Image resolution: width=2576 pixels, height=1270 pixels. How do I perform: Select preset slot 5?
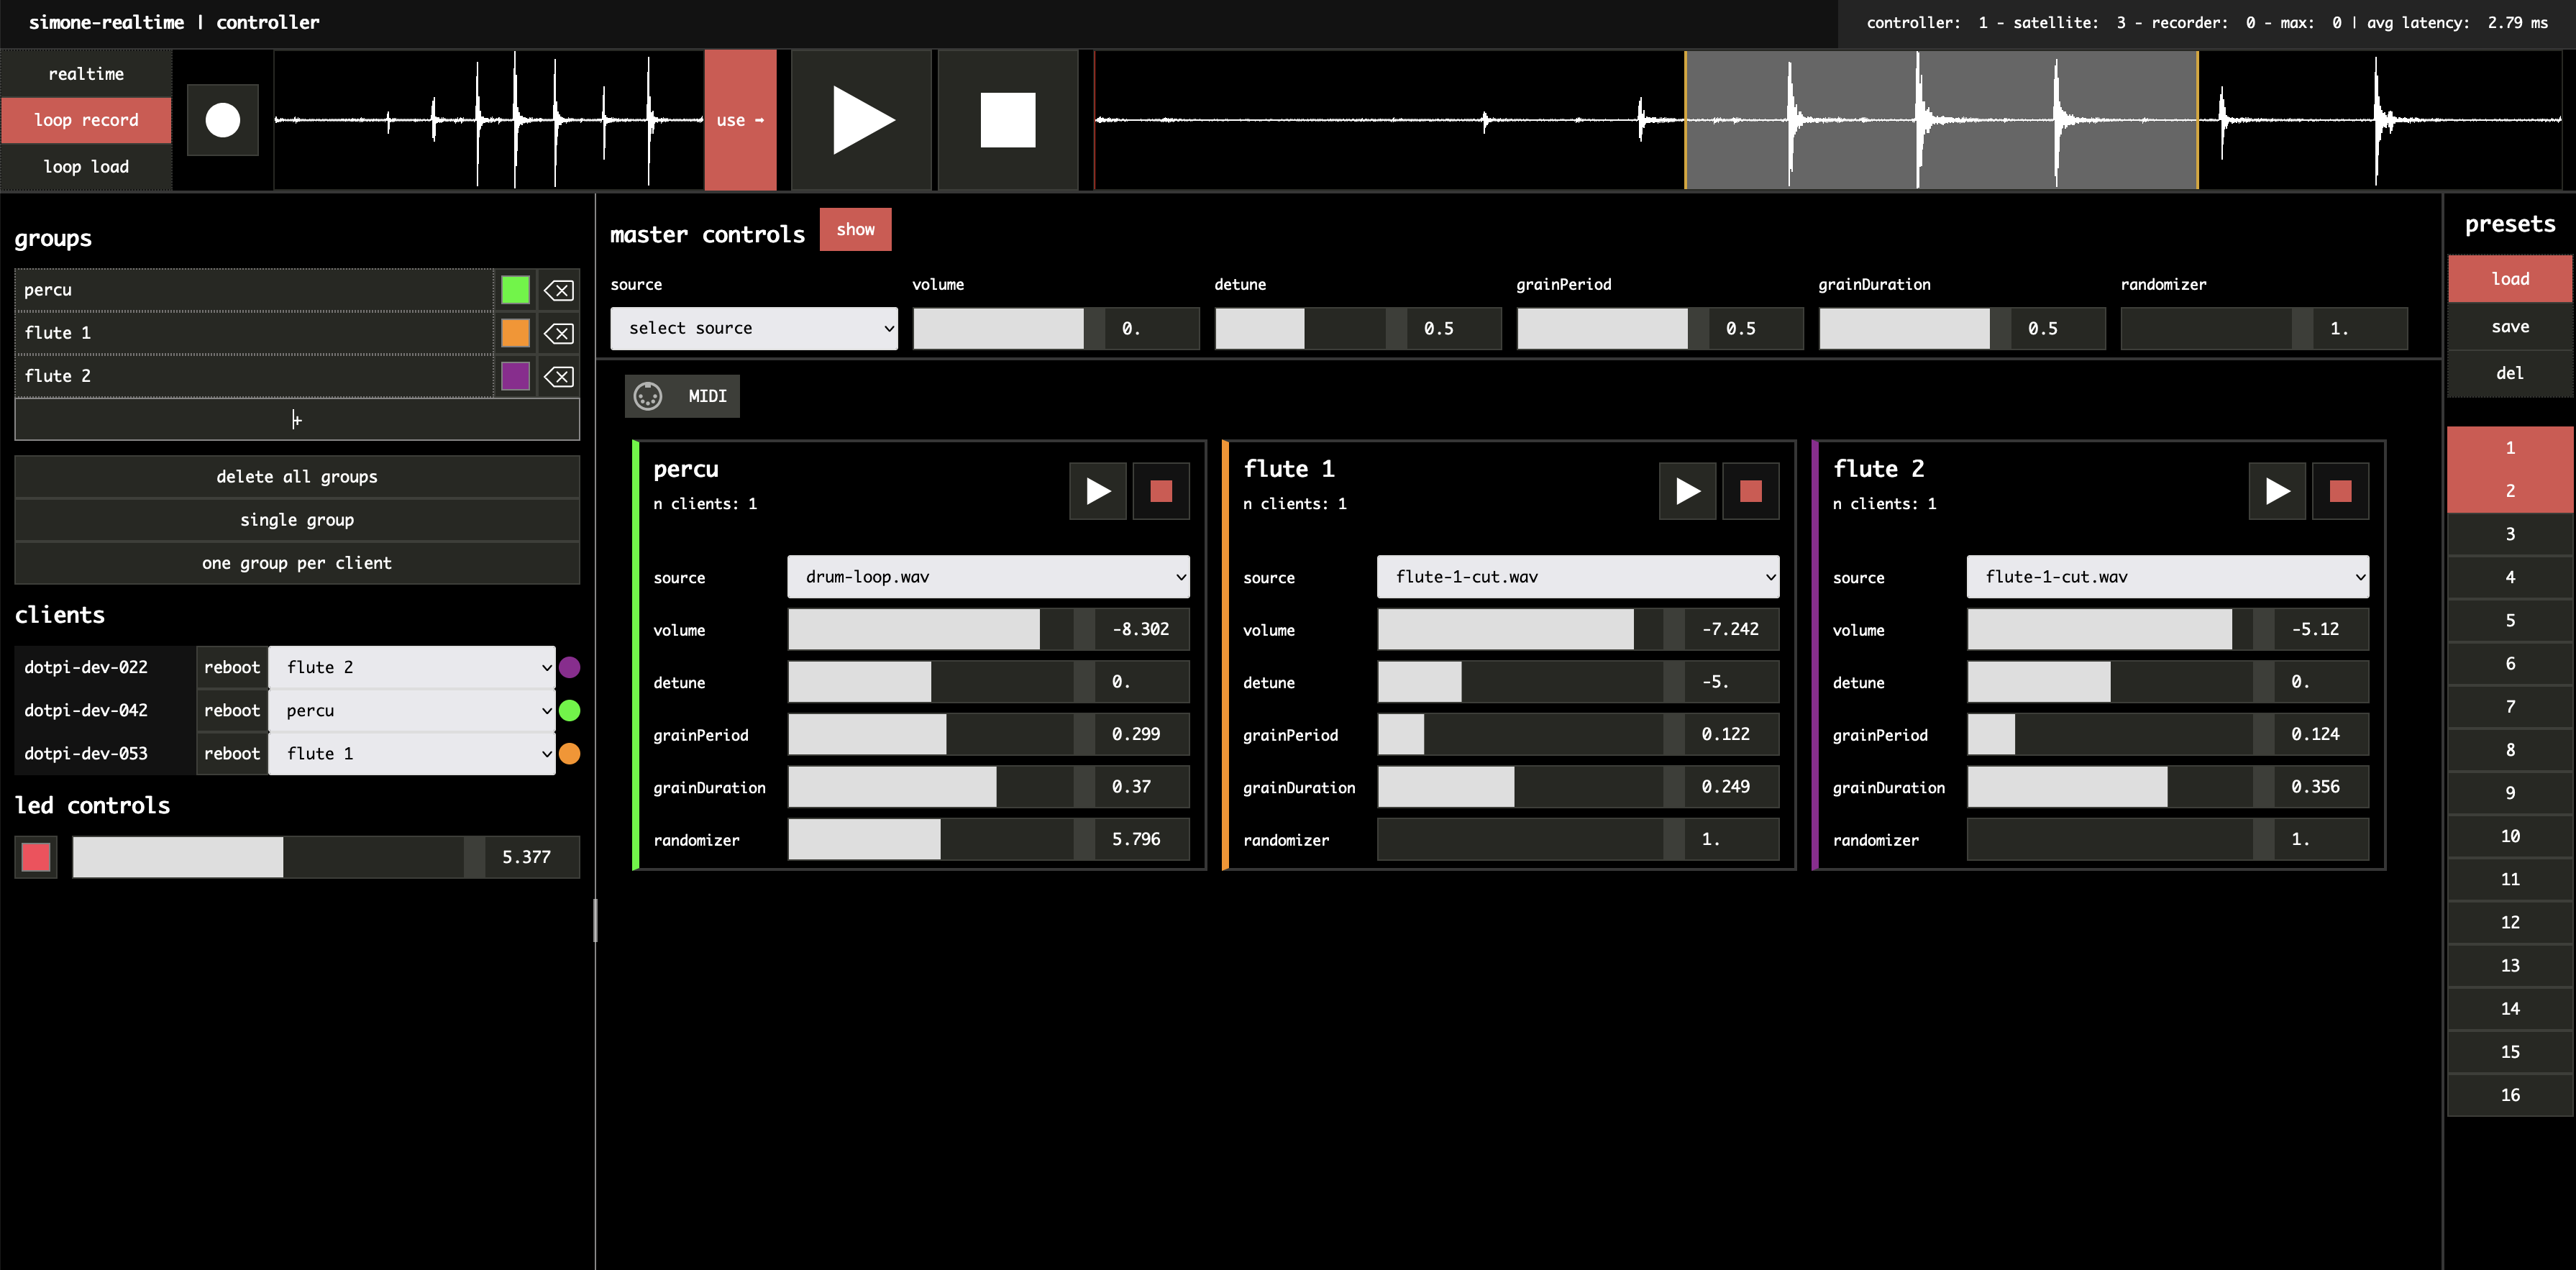click(2509, 621)
